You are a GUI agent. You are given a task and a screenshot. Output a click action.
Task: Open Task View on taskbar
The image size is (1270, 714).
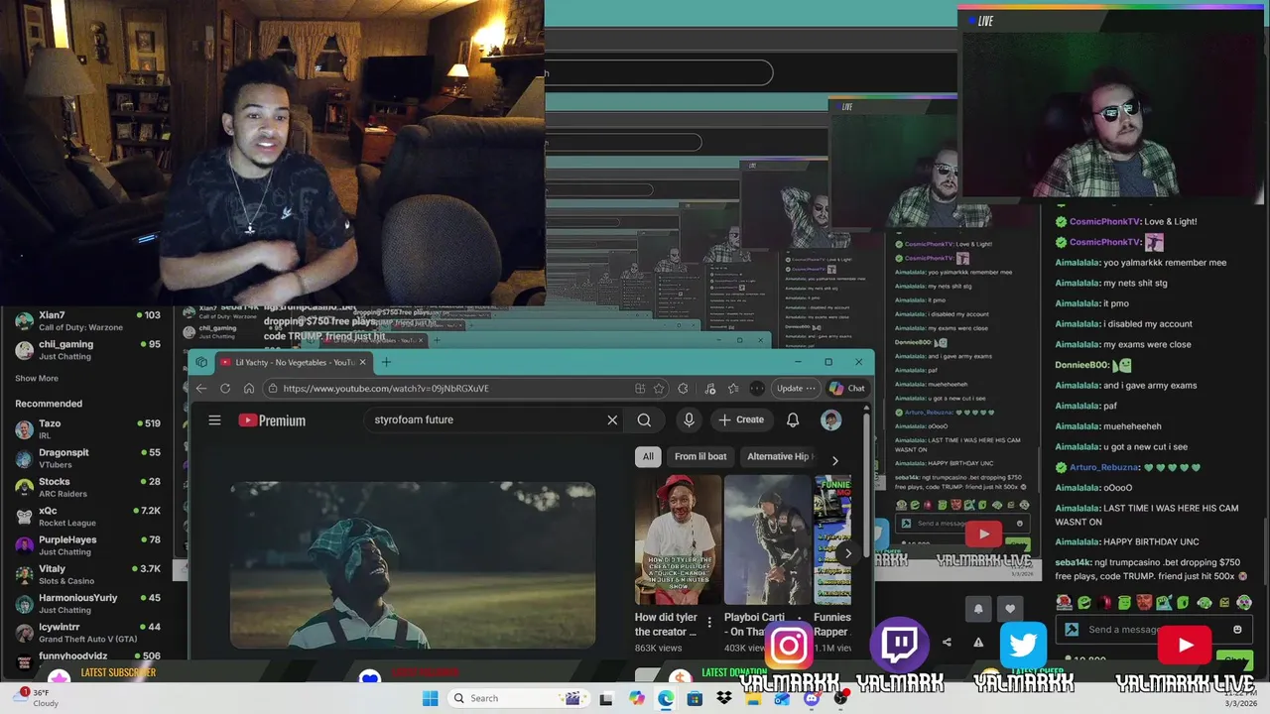click(606, 698)
